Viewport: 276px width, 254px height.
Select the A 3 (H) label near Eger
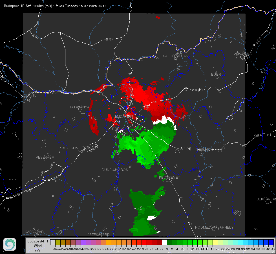(197, 90)
